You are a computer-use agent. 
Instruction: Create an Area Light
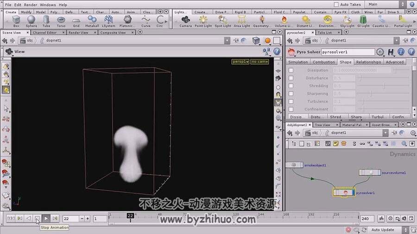point(242,21)
